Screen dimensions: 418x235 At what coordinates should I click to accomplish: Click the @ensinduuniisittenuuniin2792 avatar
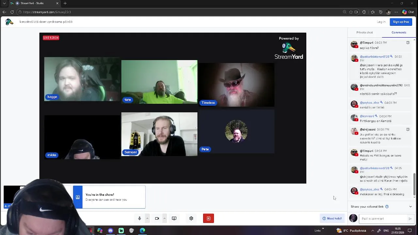[354, 87]
